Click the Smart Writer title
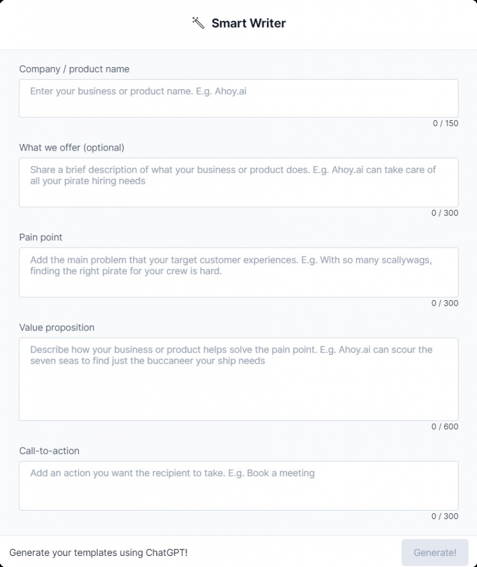Image resolution: width=477 pixels, height=567 pixels. pos(248,23)
